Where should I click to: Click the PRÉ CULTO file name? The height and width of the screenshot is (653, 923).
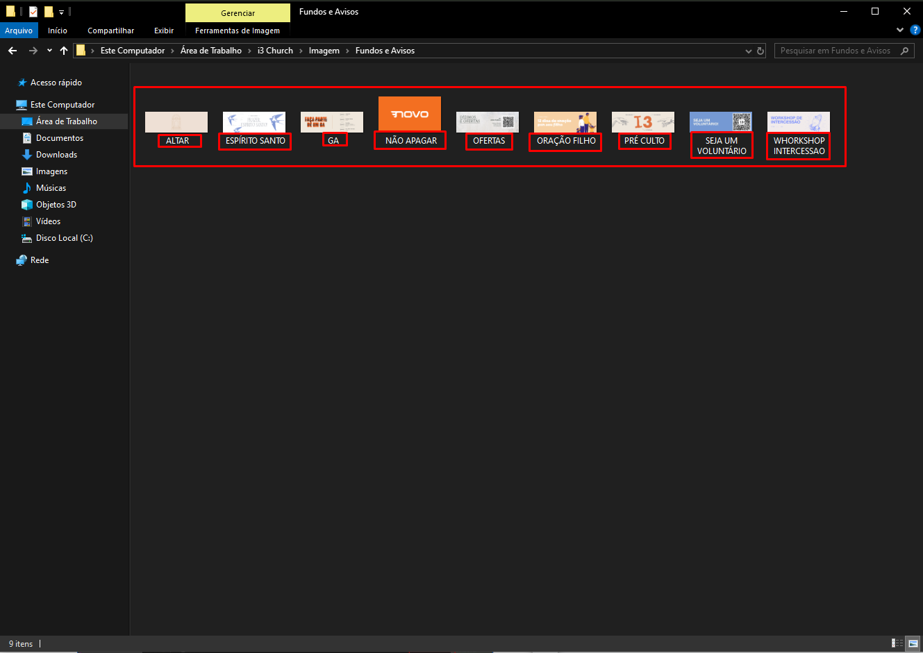[x=645, y=141]
